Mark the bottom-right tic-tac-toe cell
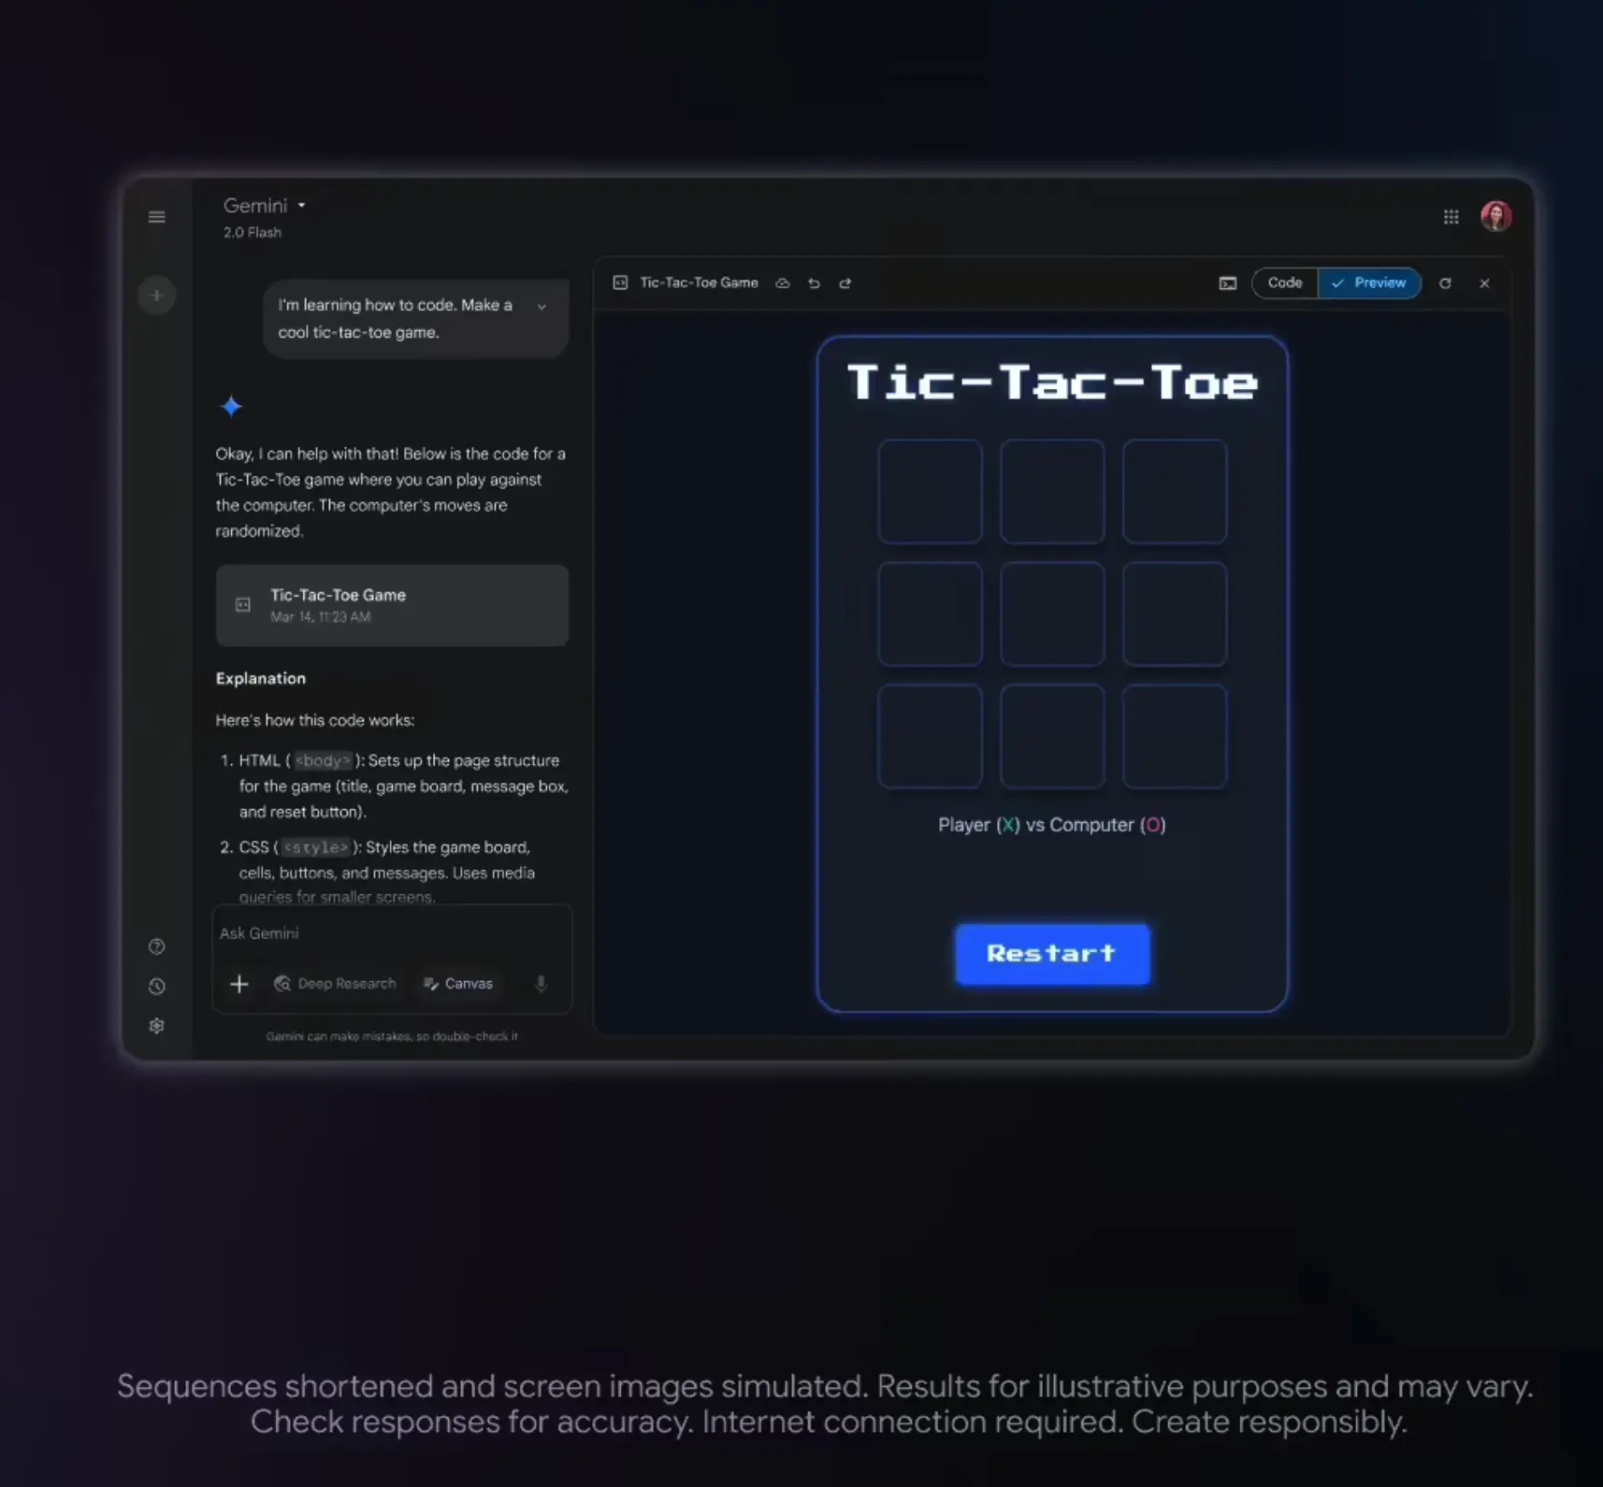 tap(1175, 737)
